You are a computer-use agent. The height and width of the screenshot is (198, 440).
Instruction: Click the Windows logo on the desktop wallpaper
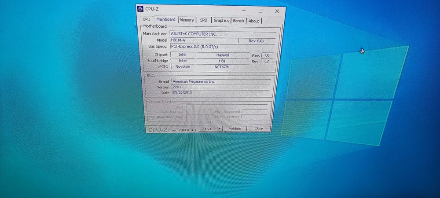click(345, 95)
